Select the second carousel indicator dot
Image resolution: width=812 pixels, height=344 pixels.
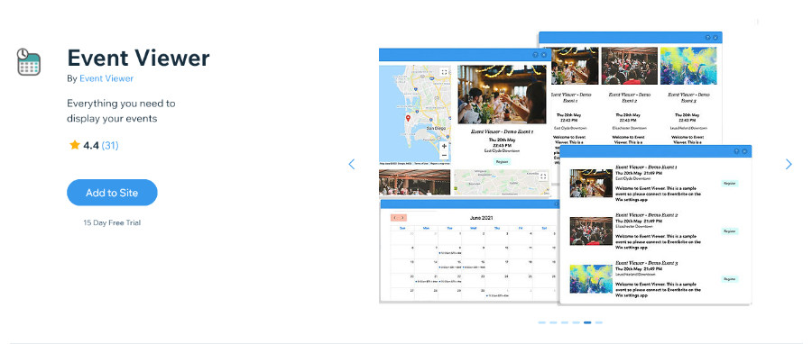click(x=554, y=322)
